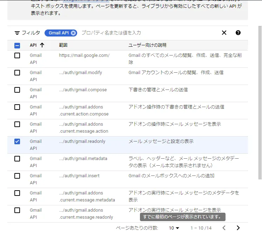Check the gmail.metadata scope checkbox
The image size is (262, 245).
coord(17,159)
